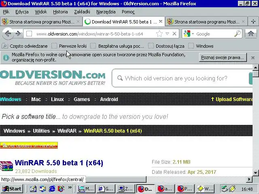Open the Zakładki menu
Screen dimensions: 259x194
coord(82,12)
